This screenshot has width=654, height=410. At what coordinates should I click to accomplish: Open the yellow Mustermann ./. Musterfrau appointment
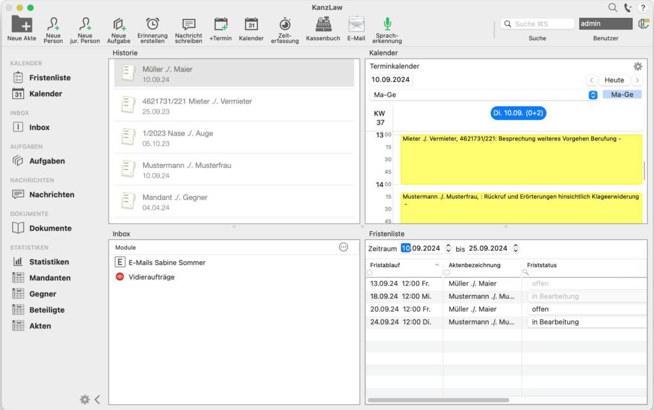pyautogui.click(x=521, y=208)
